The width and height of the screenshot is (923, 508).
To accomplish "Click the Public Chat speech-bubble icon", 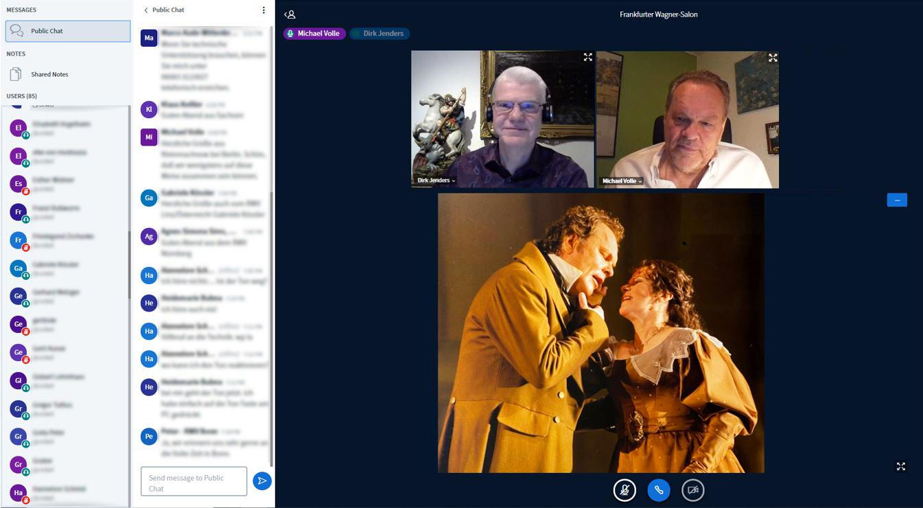I will (16, 31).
